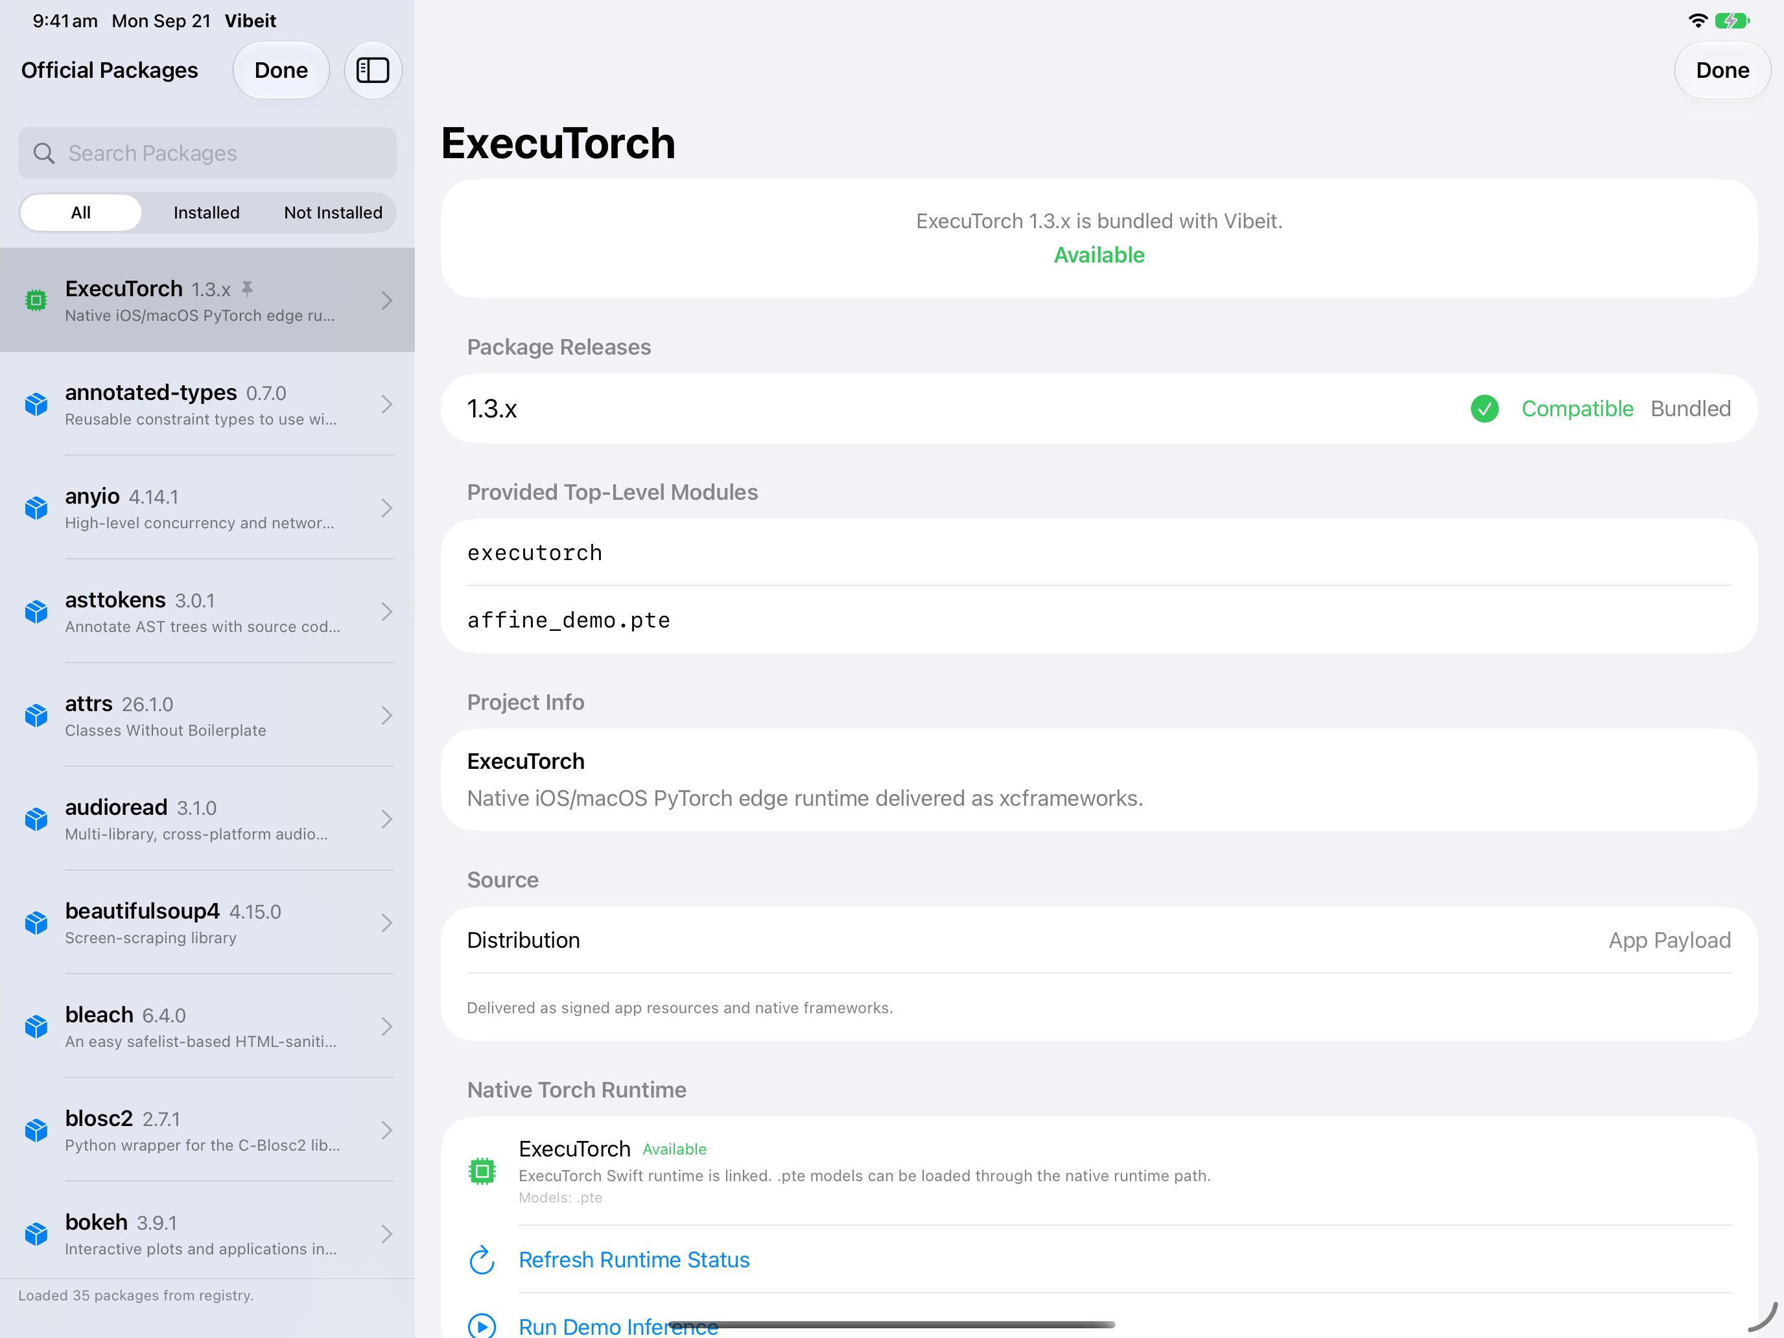This screenshot has width=1784, height=1338.
Task: Tap Done at top right of detail pane
Action: coord(1722,70)
